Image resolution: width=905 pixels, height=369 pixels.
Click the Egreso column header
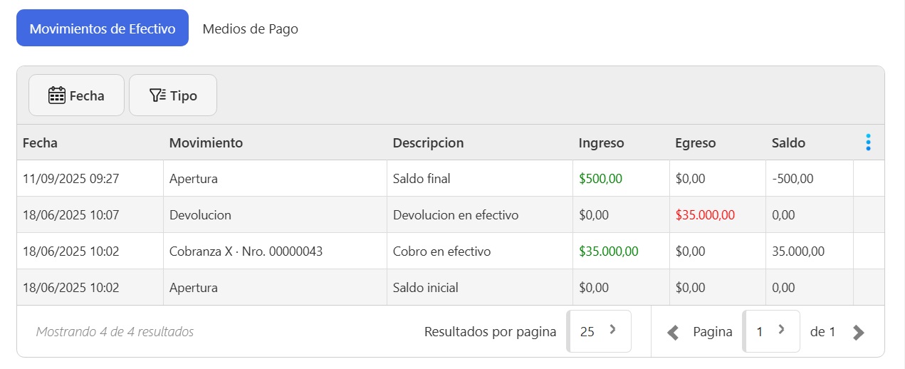point(695,142)
